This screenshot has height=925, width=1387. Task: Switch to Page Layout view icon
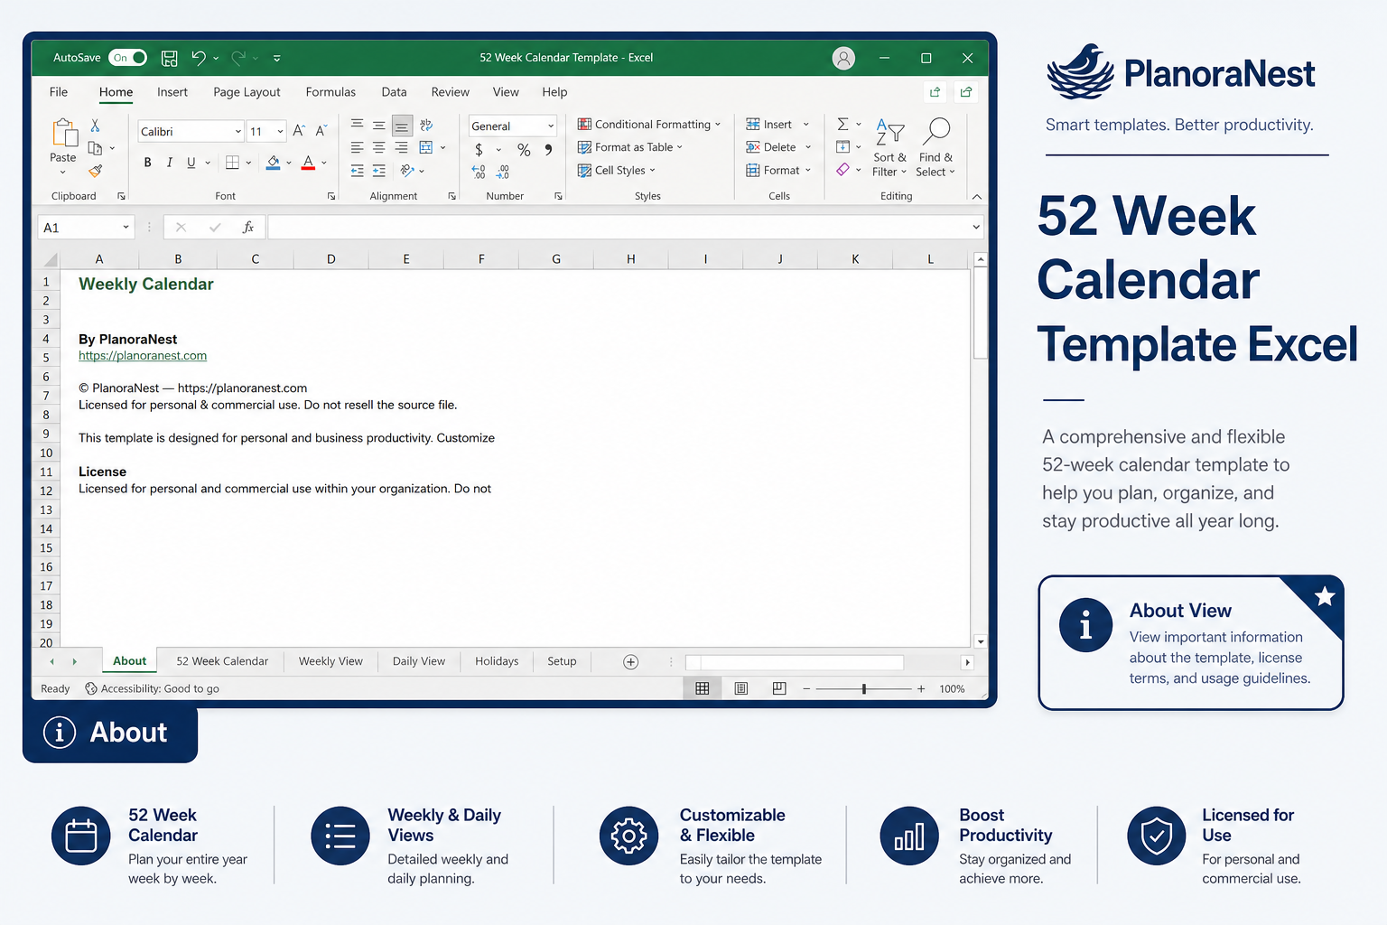741,688
